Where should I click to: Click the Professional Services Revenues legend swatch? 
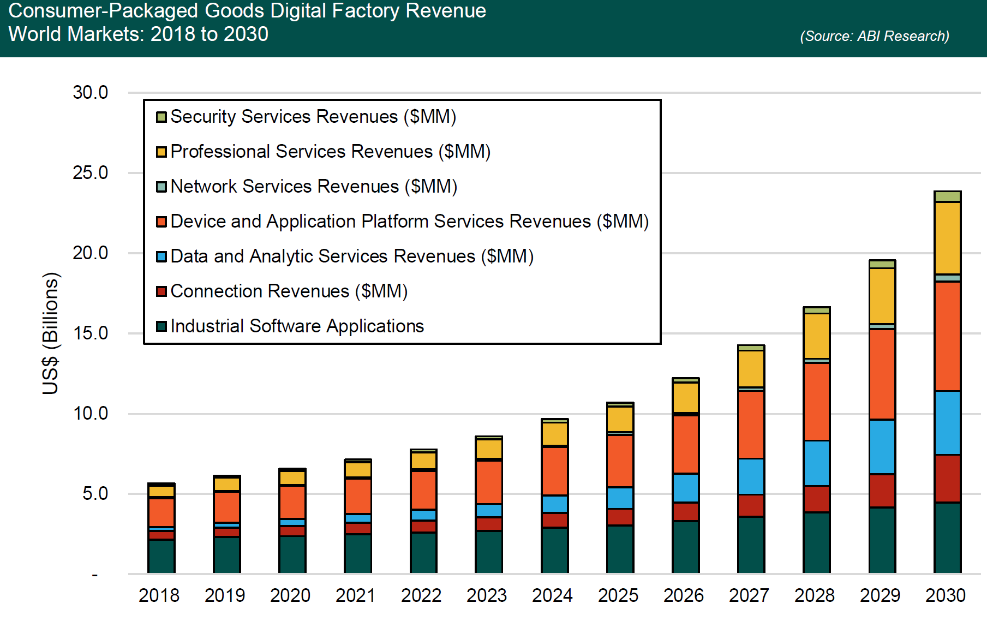[161, 152]
